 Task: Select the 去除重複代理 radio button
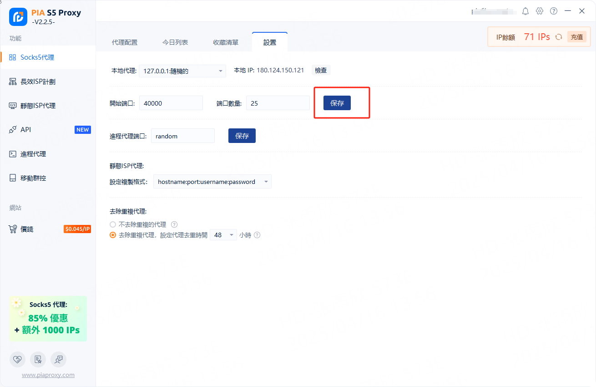pos(113,235)
